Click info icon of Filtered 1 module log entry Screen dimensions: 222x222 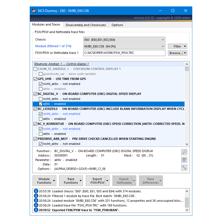click(x=36, y=196)
